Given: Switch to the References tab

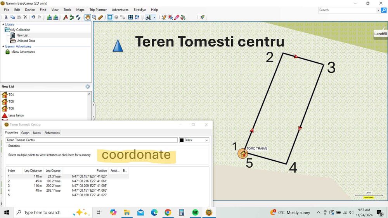Looking at the screenshot, I should tap(52, 133).
